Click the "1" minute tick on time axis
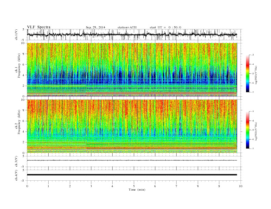 [x=48, y=186]
